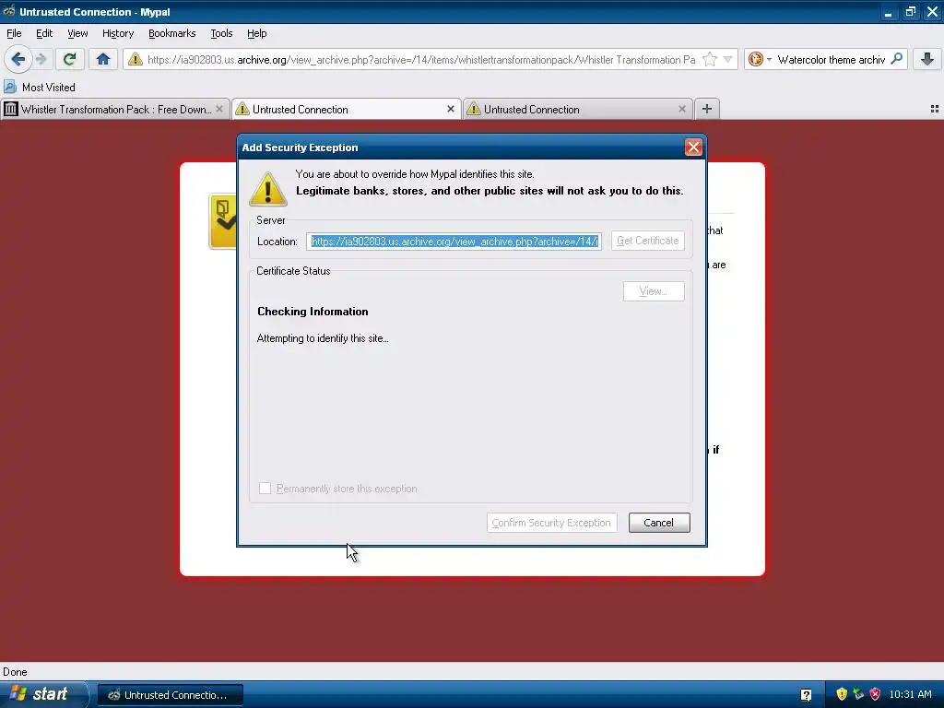Open the Tools menu
The height and width of the screenshot is (708, 944).
[x=221, y=33]
